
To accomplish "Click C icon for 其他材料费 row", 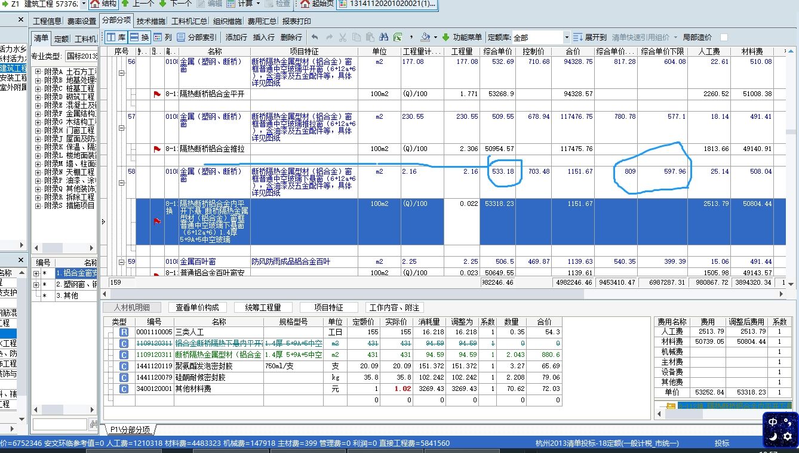I will click(124, 389).
